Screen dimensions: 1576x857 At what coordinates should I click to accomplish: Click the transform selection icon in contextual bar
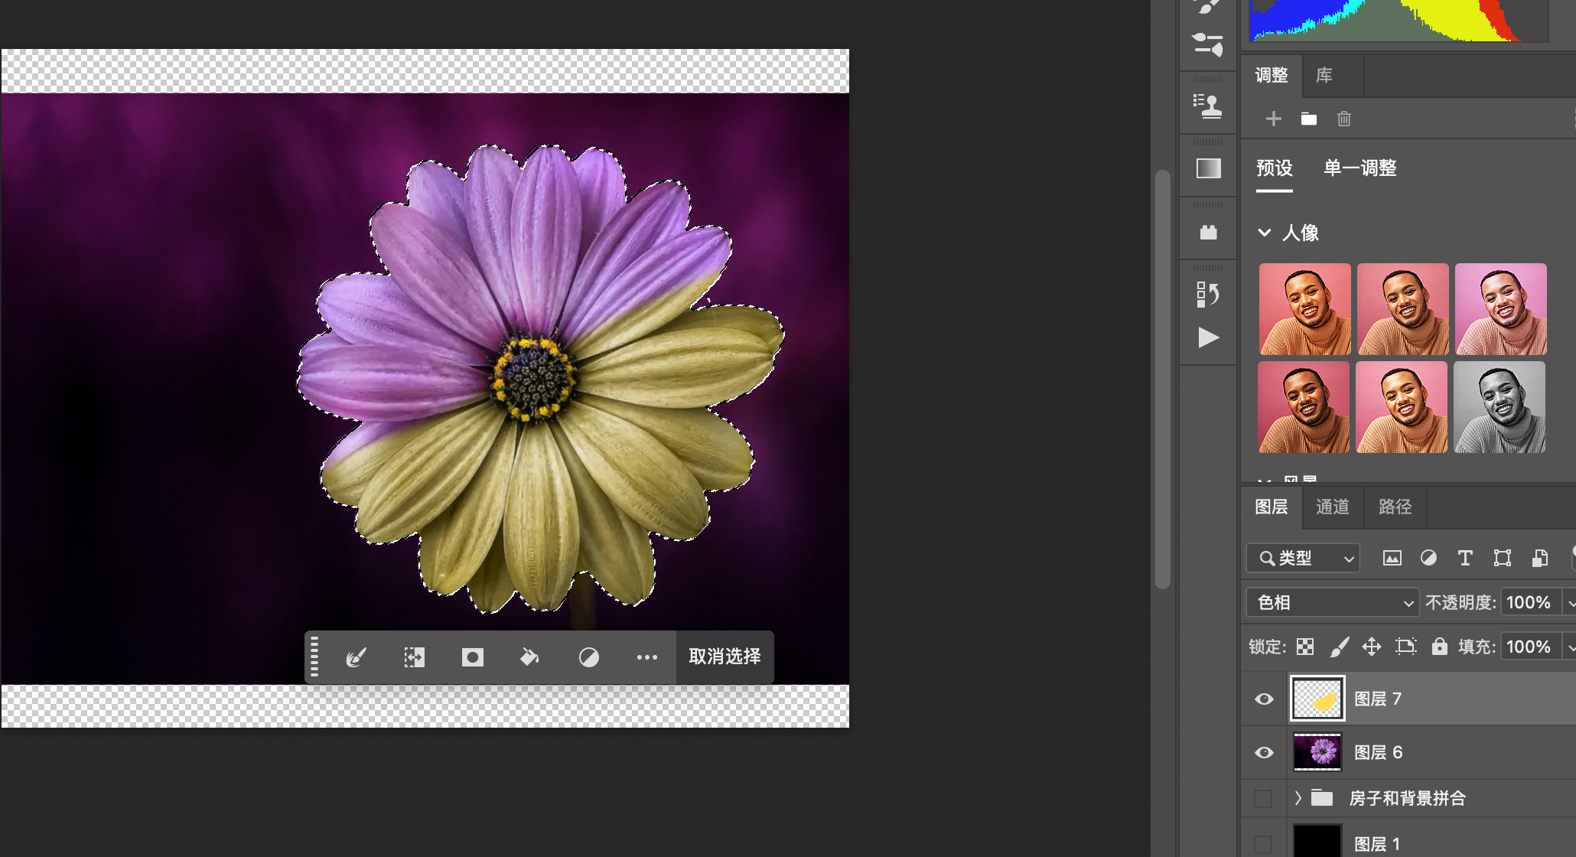click(414, 657)
